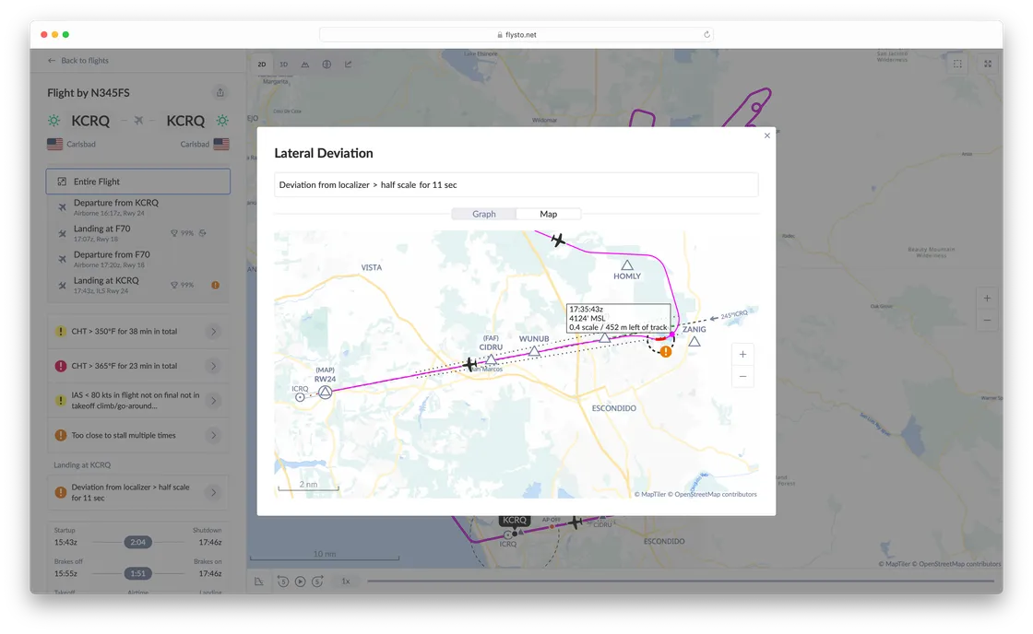Close the Lateral Deviation dialog
Screen dimensions: 1033x634
click(x=766, y=135)
